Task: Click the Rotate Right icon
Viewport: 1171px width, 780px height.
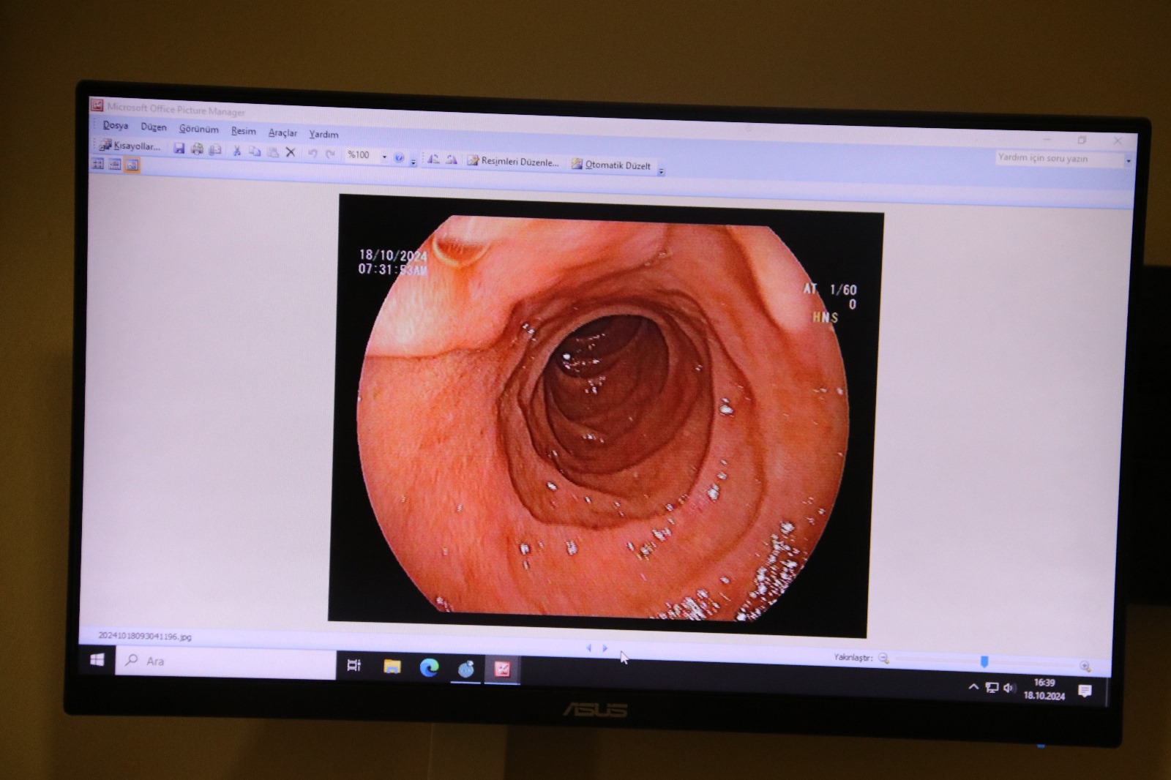Action: (452, 160)
